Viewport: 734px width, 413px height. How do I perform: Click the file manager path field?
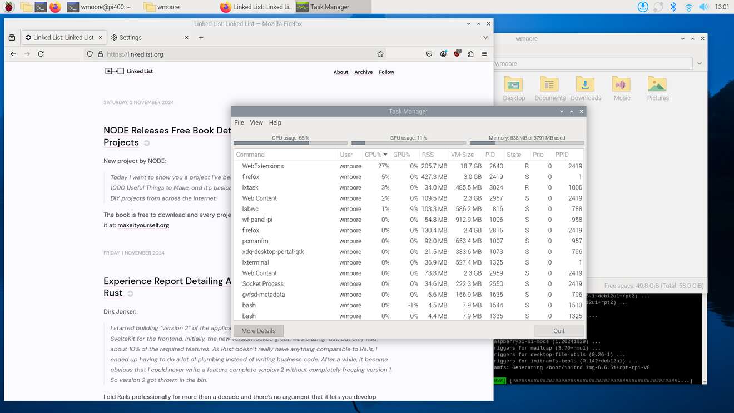click(x=592, y=63)
